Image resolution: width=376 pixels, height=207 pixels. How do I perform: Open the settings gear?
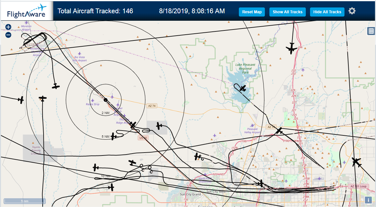(x=352, y=11)
